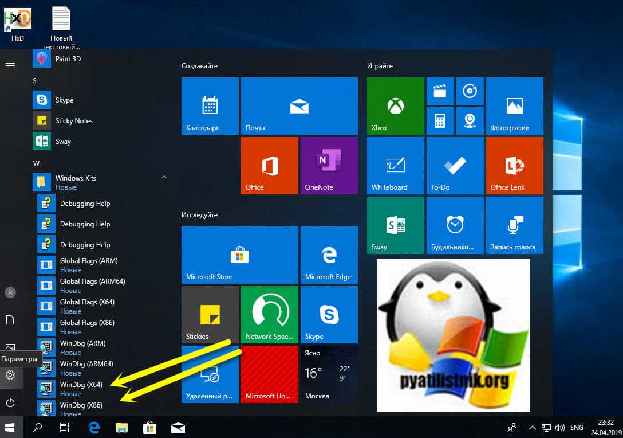Open the To-Do tile
Screen dimensions: 623x438
[455, 165]
